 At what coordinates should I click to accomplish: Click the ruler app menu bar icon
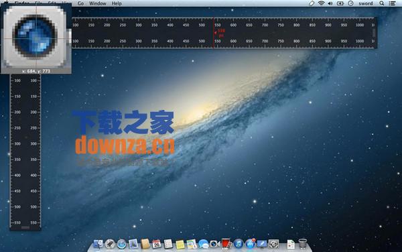[312, 3]
